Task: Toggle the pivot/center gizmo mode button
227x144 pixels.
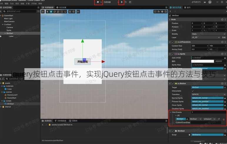Action: [70, 11]
